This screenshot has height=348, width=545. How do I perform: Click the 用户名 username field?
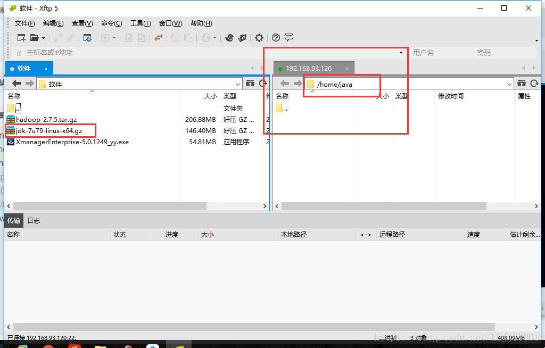coord(440,53)
